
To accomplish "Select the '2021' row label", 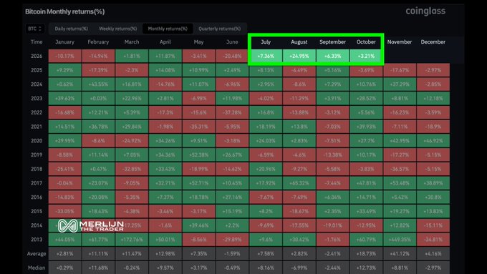I will pyautogui.click(x=37, y=127).
